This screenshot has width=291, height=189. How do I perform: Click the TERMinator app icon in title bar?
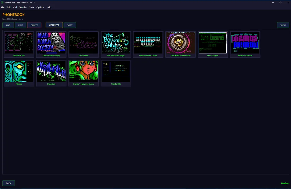pyautogui.click(x=2, y=3)
